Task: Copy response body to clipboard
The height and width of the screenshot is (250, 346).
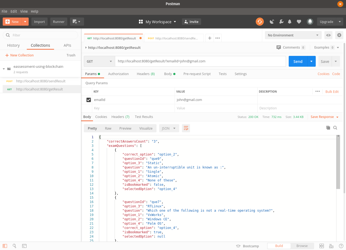Action: coord(328,128)
